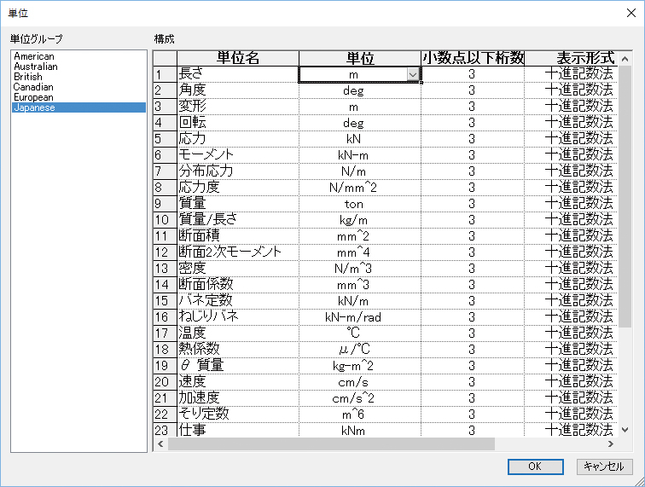The height and width of the screenshot is (487, 645).
Task: Select 十進記数法 format cell for 角度 row
Action: [572, 90]
